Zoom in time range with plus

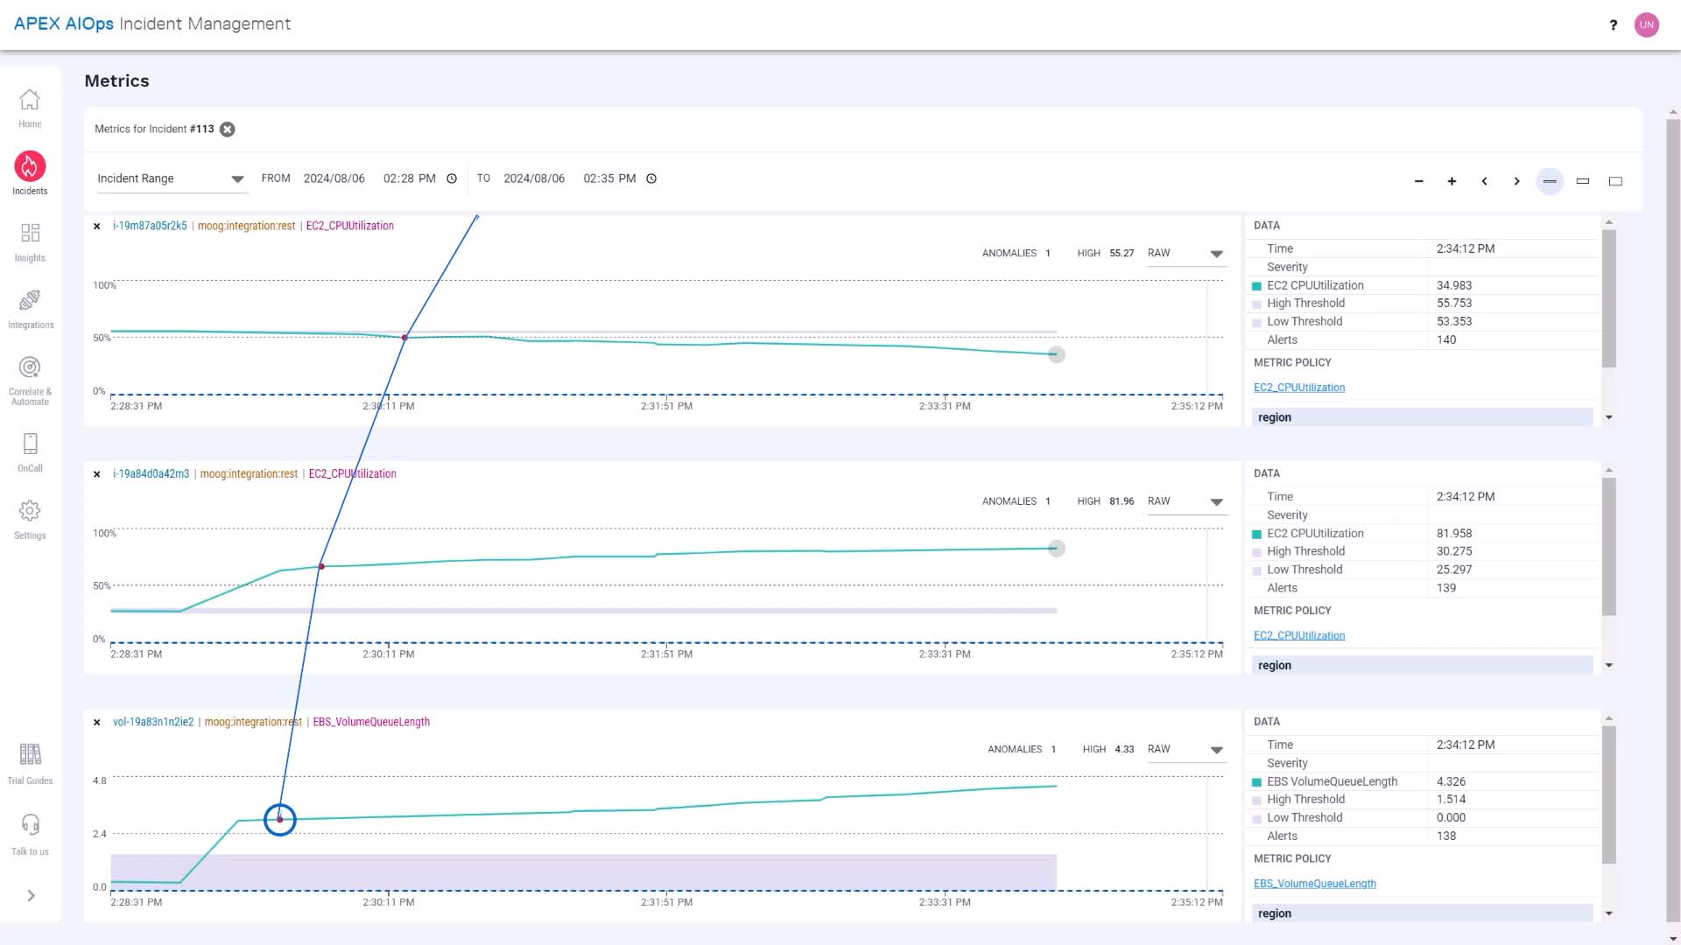pyautogui.click(x=1452, y=181)
